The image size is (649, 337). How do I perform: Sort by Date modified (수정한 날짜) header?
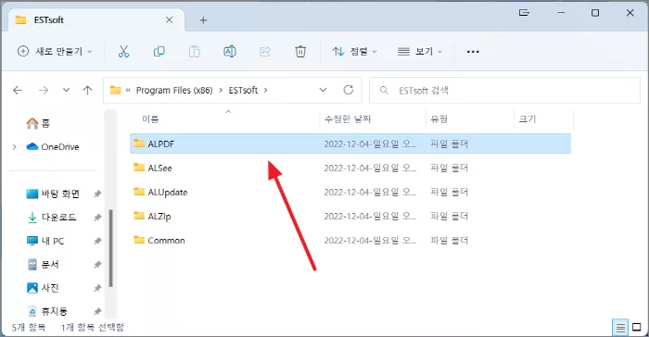(x=348, y=119)
